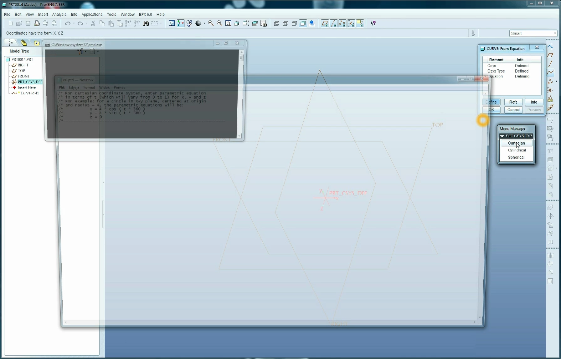The width and height of the screenshot is (561, 359).
Task: Click the Print icon in the toolbar
Action: point(37,23)
